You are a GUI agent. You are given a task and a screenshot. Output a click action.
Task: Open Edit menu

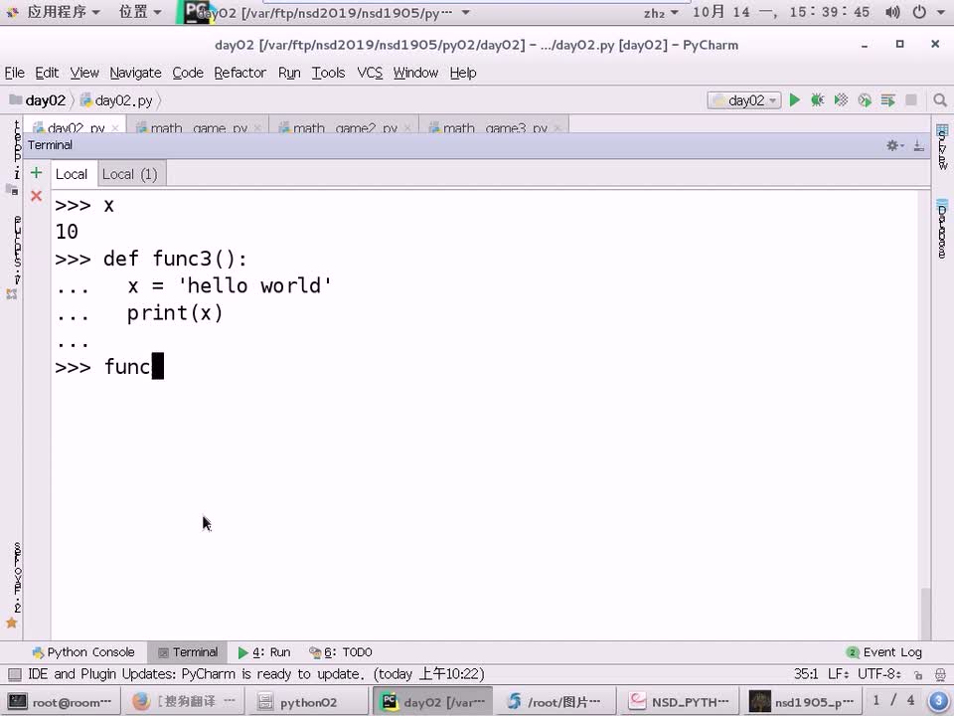(47, 73)
